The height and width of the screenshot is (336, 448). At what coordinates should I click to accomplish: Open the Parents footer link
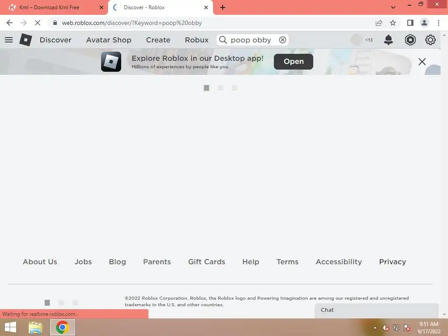[157, 262]
